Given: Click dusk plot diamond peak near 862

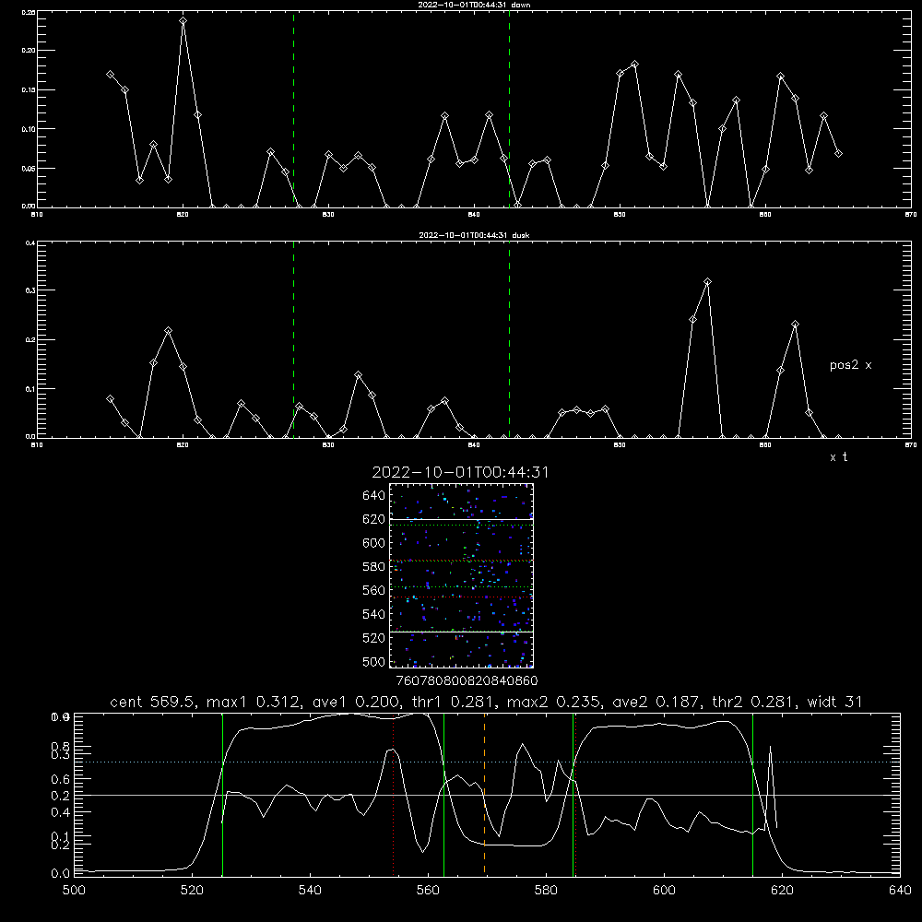Looking at the screenshot, I should coord(795,325).
